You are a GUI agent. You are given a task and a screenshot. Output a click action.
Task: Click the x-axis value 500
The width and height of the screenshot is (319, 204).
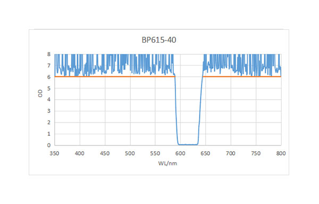coord(130,153)
